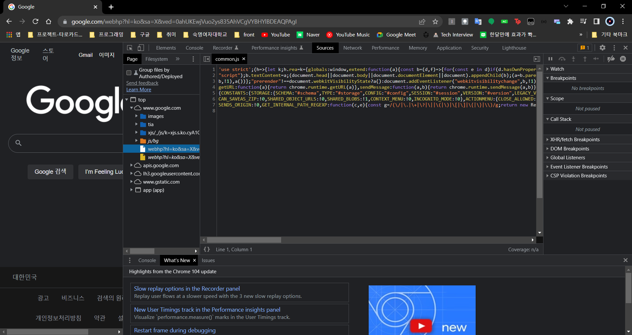The width and height of the screenshot is (632, 335).
Task: Select the highlighted webhp?hl=ko file
Action: [161, 149]
